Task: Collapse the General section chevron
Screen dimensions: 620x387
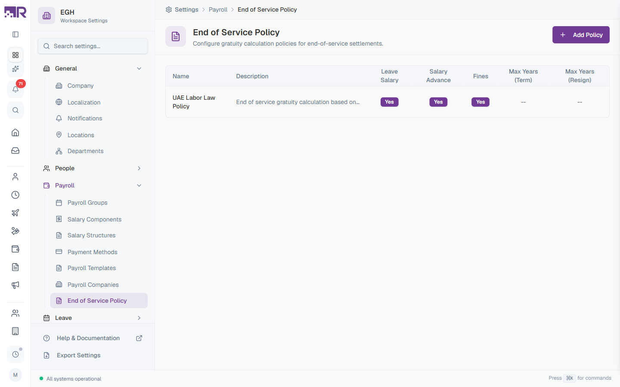Action: 139,68
